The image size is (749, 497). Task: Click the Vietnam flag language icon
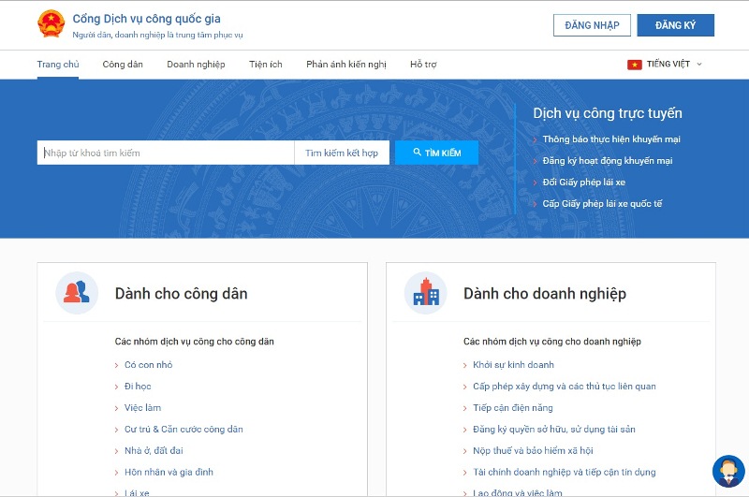[634, 65]
